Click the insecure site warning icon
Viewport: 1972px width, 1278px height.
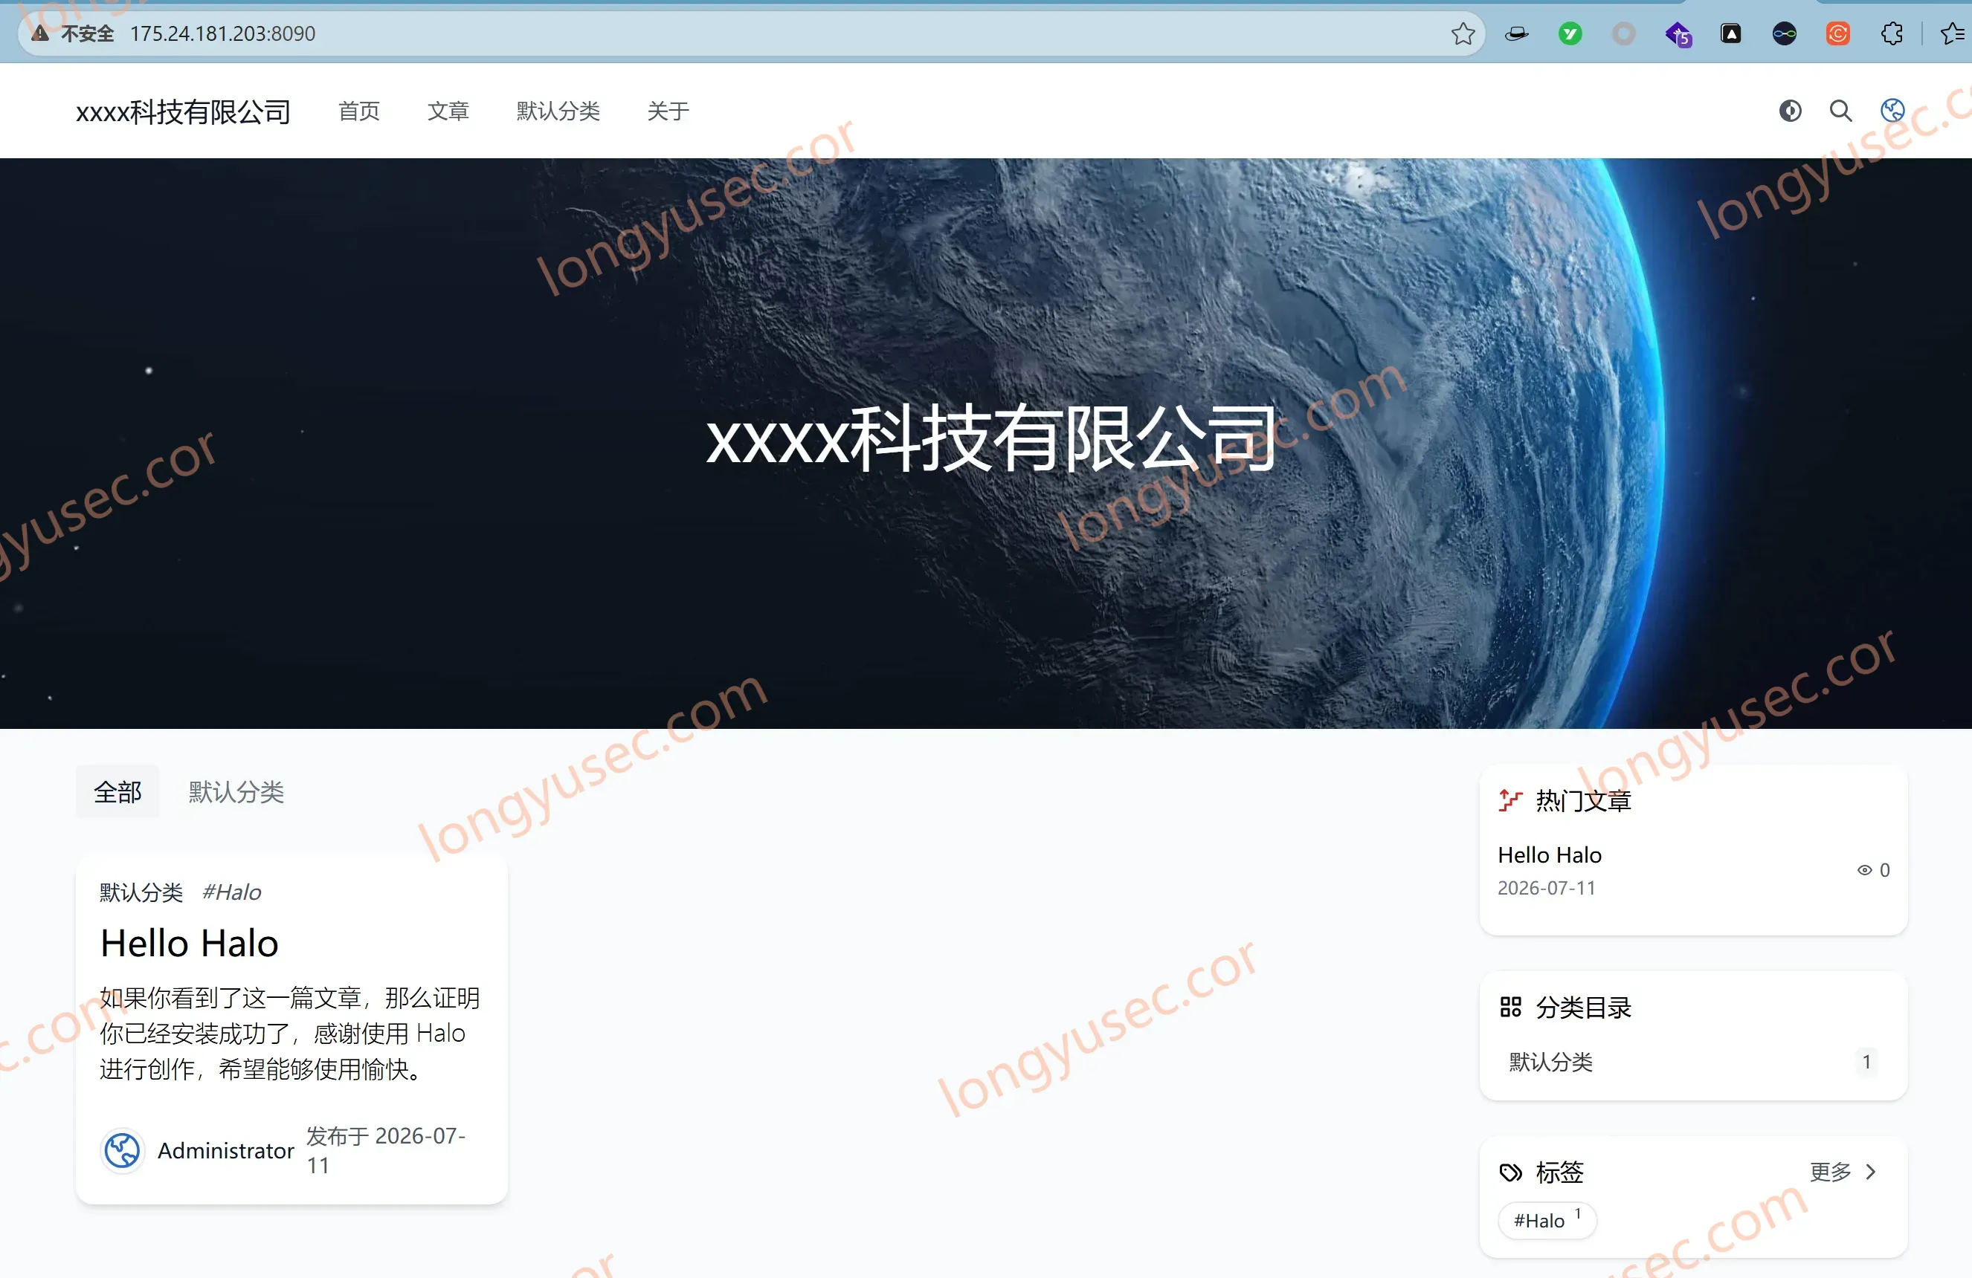point(39,34)
